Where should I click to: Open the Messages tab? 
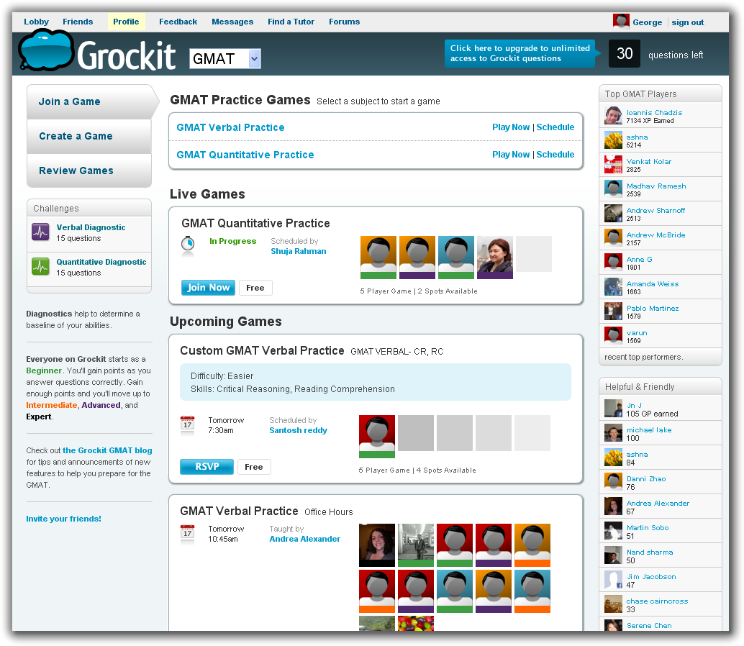tap(232, 22)
